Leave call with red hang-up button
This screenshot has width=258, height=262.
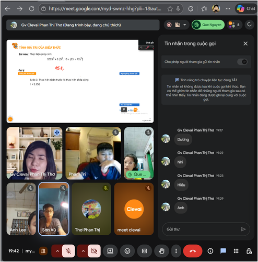click(193, 251)
